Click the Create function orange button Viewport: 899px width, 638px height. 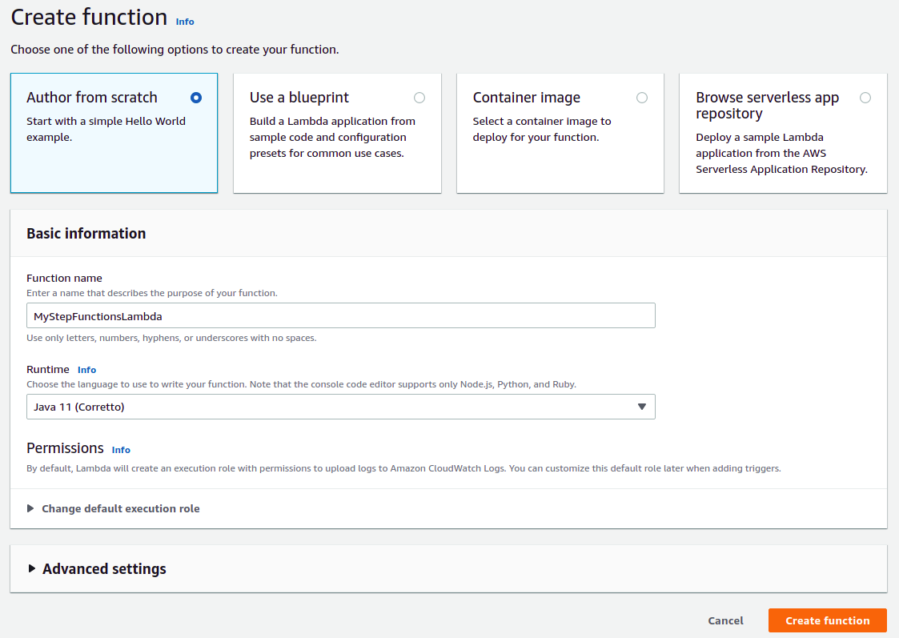827,620
